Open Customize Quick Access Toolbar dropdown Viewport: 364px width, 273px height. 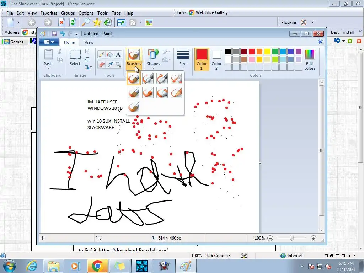click(76, 34)
